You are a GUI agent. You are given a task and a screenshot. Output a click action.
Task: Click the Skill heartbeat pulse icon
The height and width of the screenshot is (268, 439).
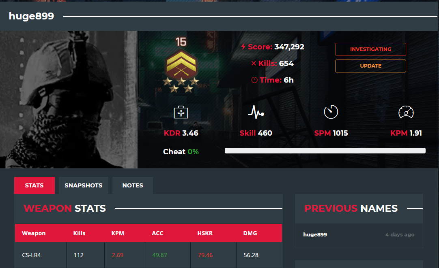click(x=256, y=112)
